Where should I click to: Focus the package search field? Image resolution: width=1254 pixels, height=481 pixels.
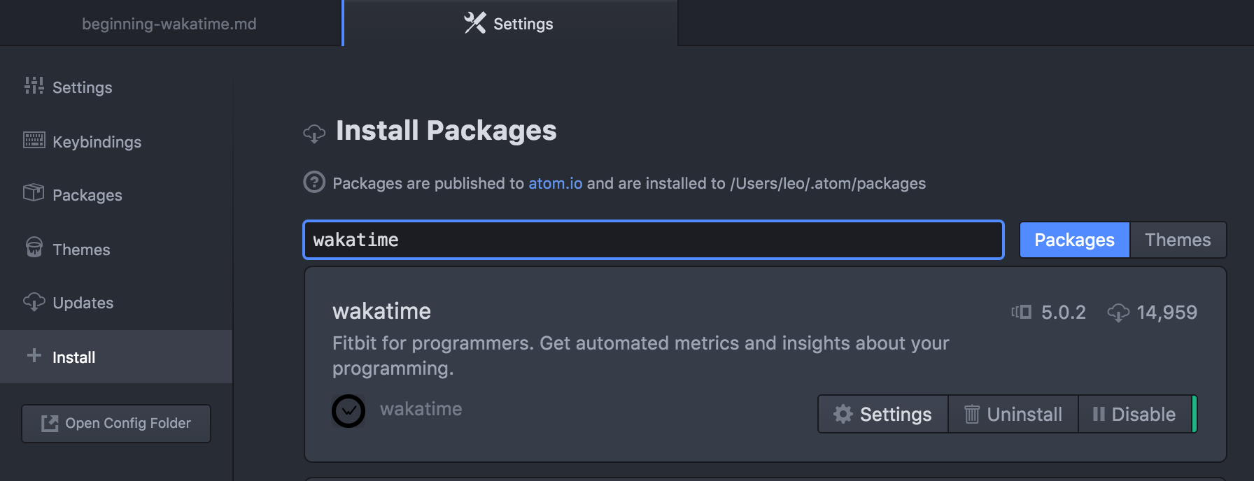(x=653, y=240)
